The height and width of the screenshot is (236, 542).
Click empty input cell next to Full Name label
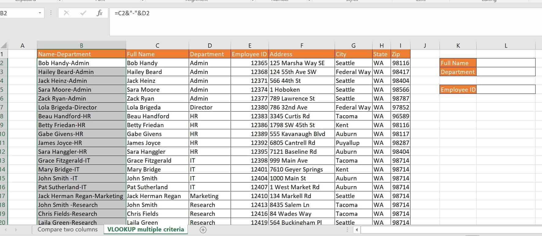(x=506, y=63)
